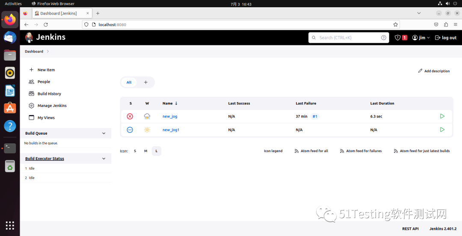Sort jobs by the Name column
Viewport: 462px width, 236px height.
coord(170,103)
